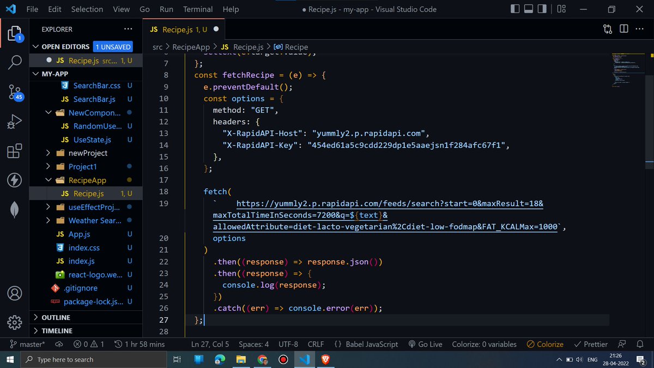Open the Explorer view in activity bar
654x368 pixels.
point(15,34)
